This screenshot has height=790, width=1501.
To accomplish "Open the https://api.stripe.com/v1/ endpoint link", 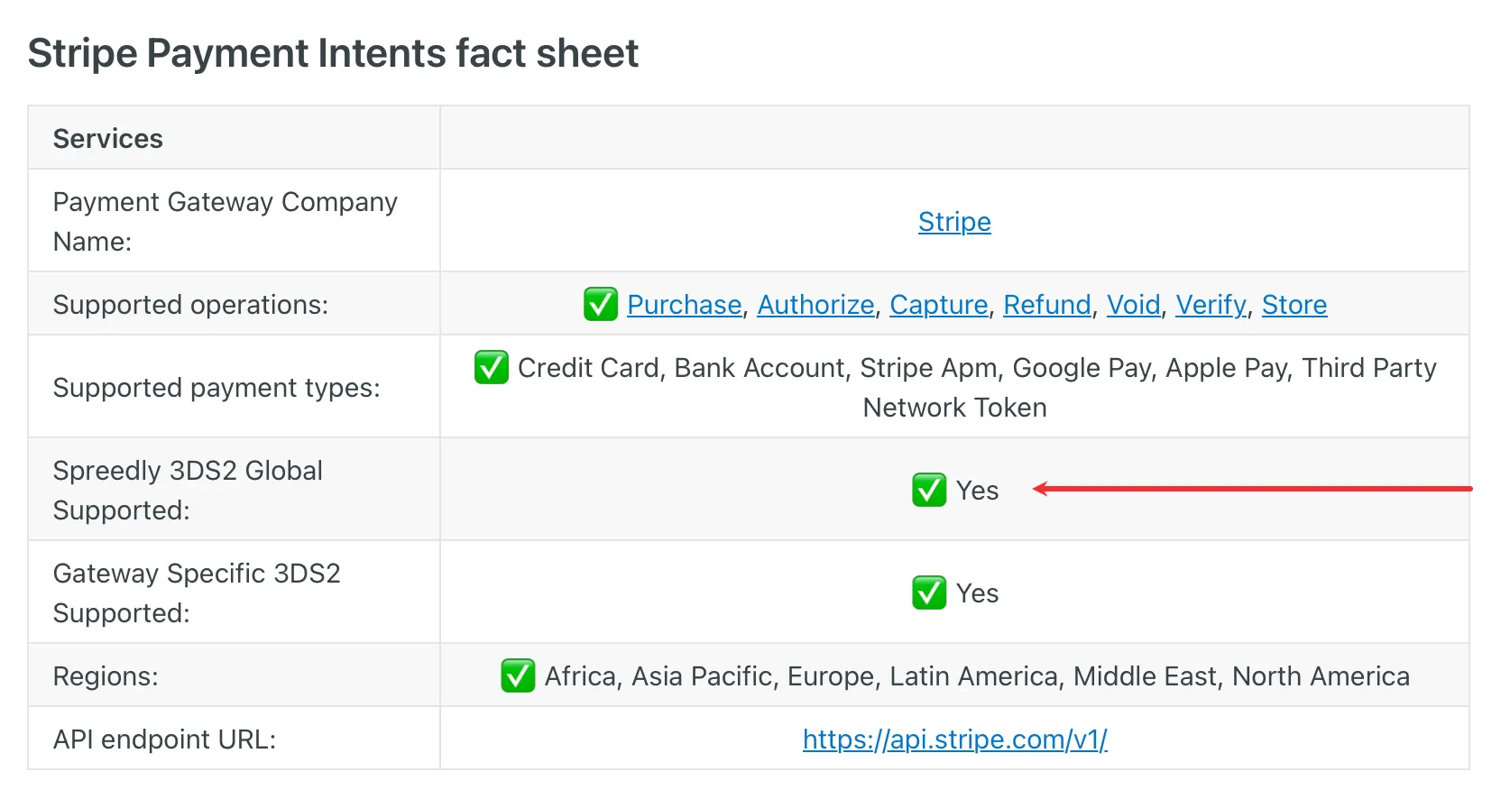I will pyautogui.click(x=955, y=739).
